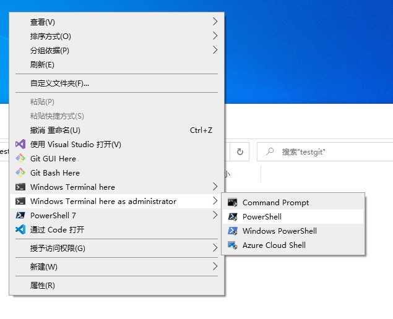
Task: Expand the 新建(W) submenu arrow
Action: click(x=215, y=266)
